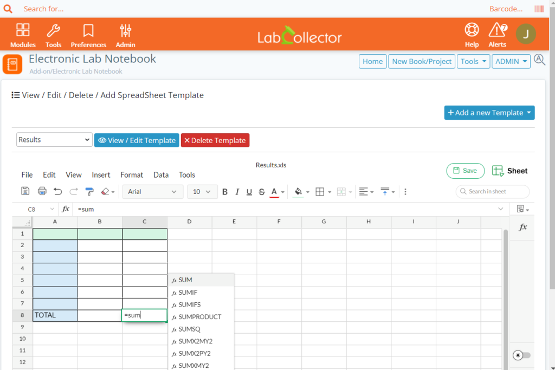Screen dimensions: 555x370
Task: Open the Format menu
Action: pyautogui.click(x=132, y=175)
